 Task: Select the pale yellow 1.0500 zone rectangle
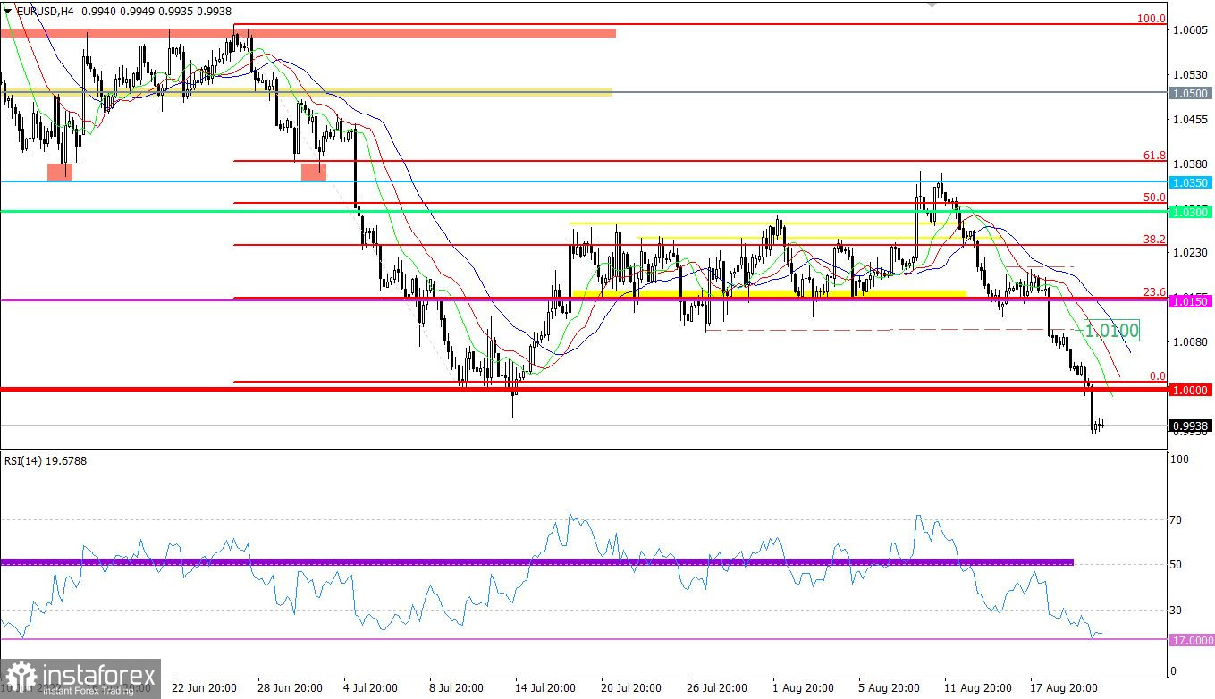pos(306,91)
